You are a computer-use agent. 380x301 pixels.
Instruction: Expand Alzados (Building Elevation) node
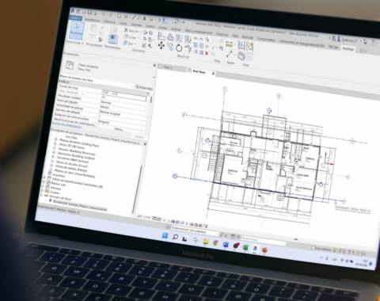click(54, 148)
